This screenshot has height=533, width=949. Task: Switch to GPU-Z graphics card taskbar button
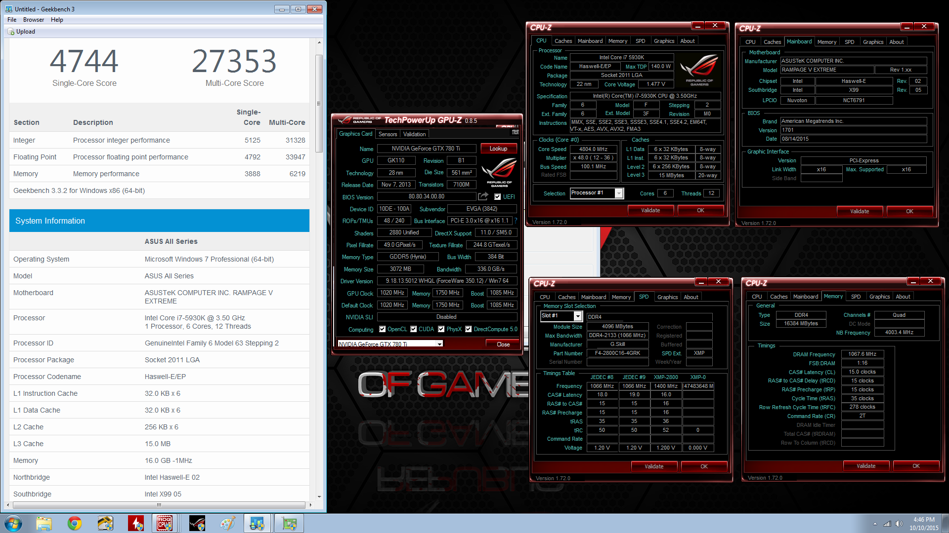pyautogui.click(x=289, y=523)
